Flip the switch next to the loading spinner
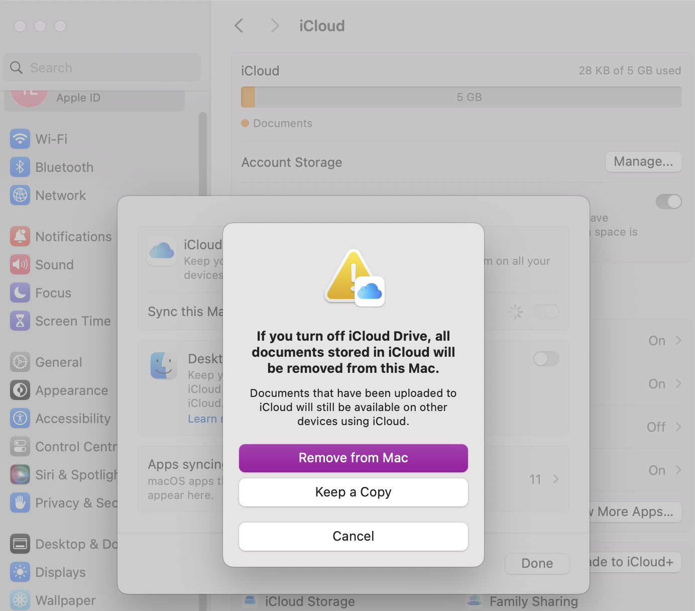 [x=547, y=312]
